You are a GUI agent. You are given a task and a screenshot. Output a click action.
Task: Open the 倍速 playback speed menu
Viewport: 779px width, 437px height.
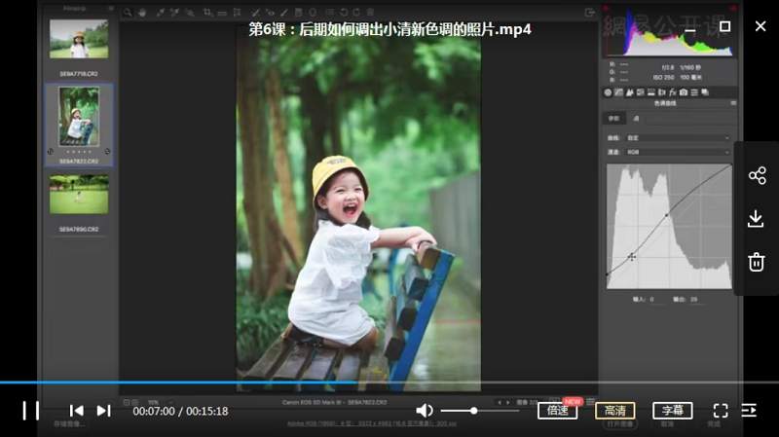[x=557, y=411]
